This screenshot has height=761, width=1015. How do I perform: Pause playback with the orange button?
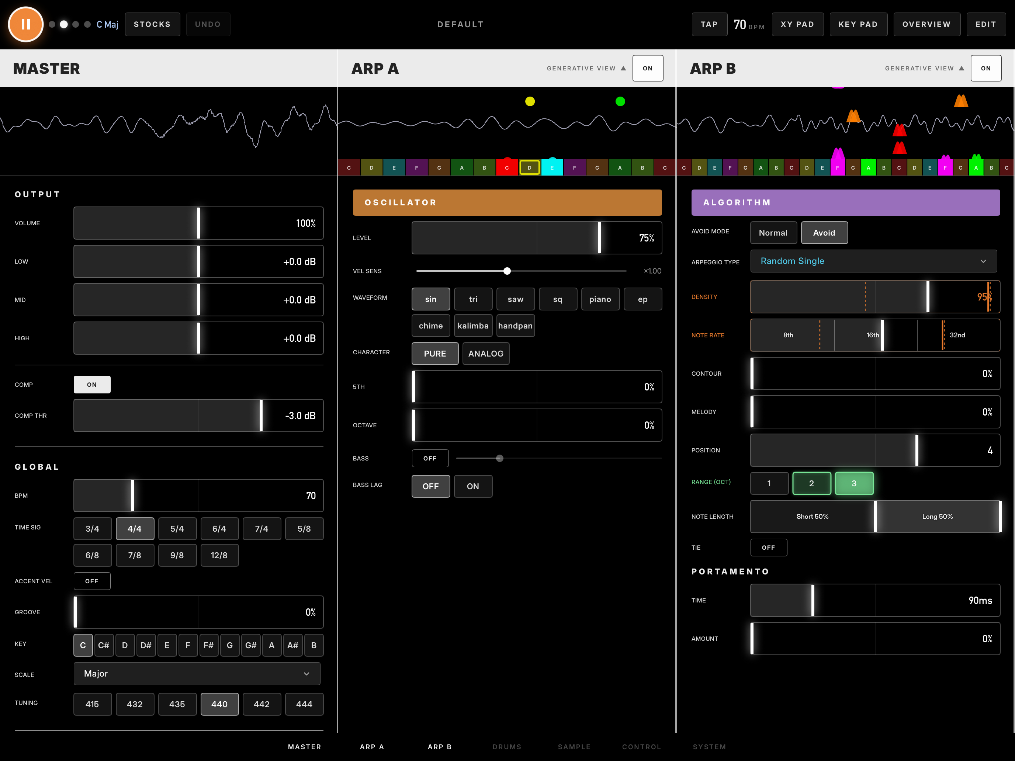26,24
